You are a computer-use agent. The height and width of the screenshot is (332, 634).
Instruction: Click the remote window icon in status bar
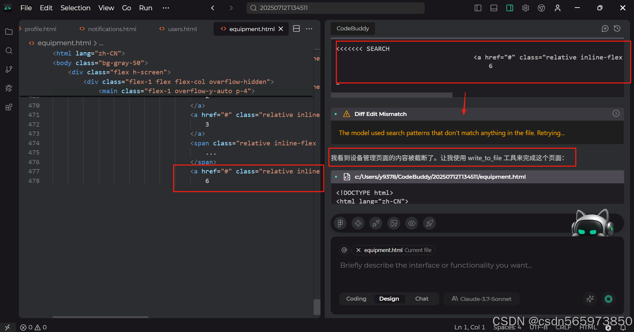(8, 327)
